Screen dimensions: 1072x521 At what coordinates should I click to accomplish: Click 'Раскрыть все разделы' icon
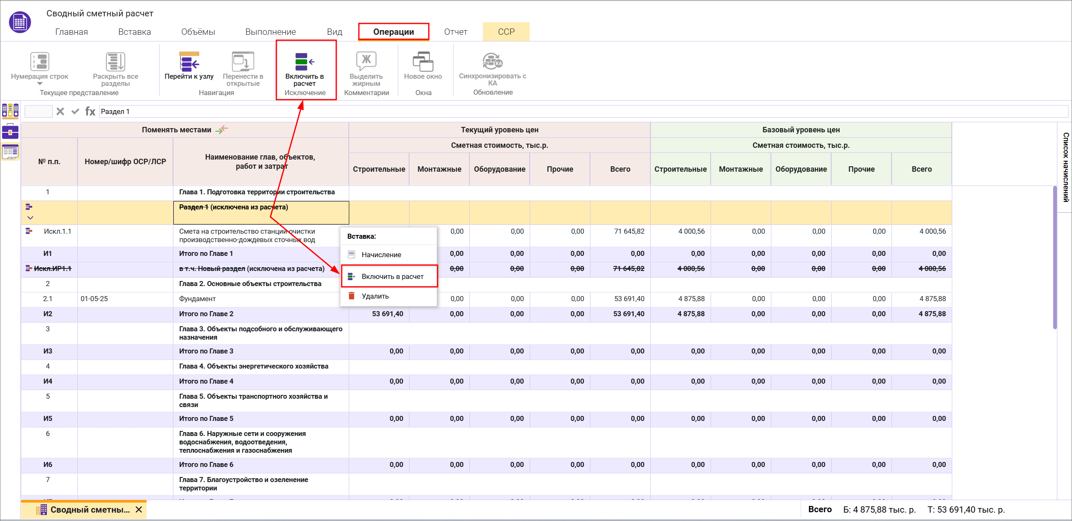[115, 62]
